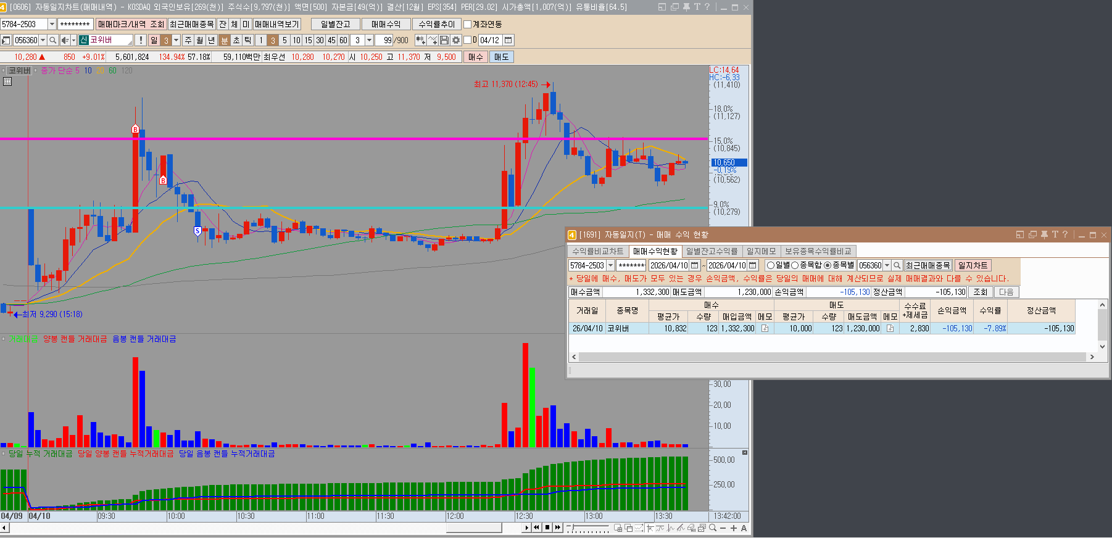Toggle the 일 daily chart button

coord(154,40)
